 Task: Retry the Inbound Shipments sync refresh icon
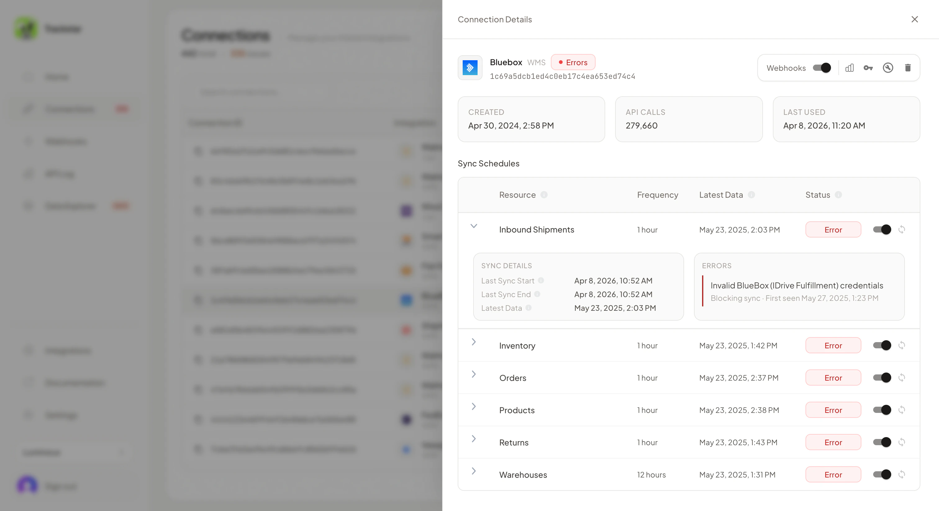902,230
